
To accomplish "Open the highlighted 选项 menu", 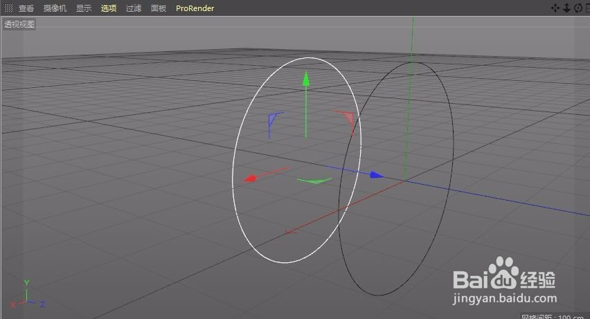I will (108, 8).
